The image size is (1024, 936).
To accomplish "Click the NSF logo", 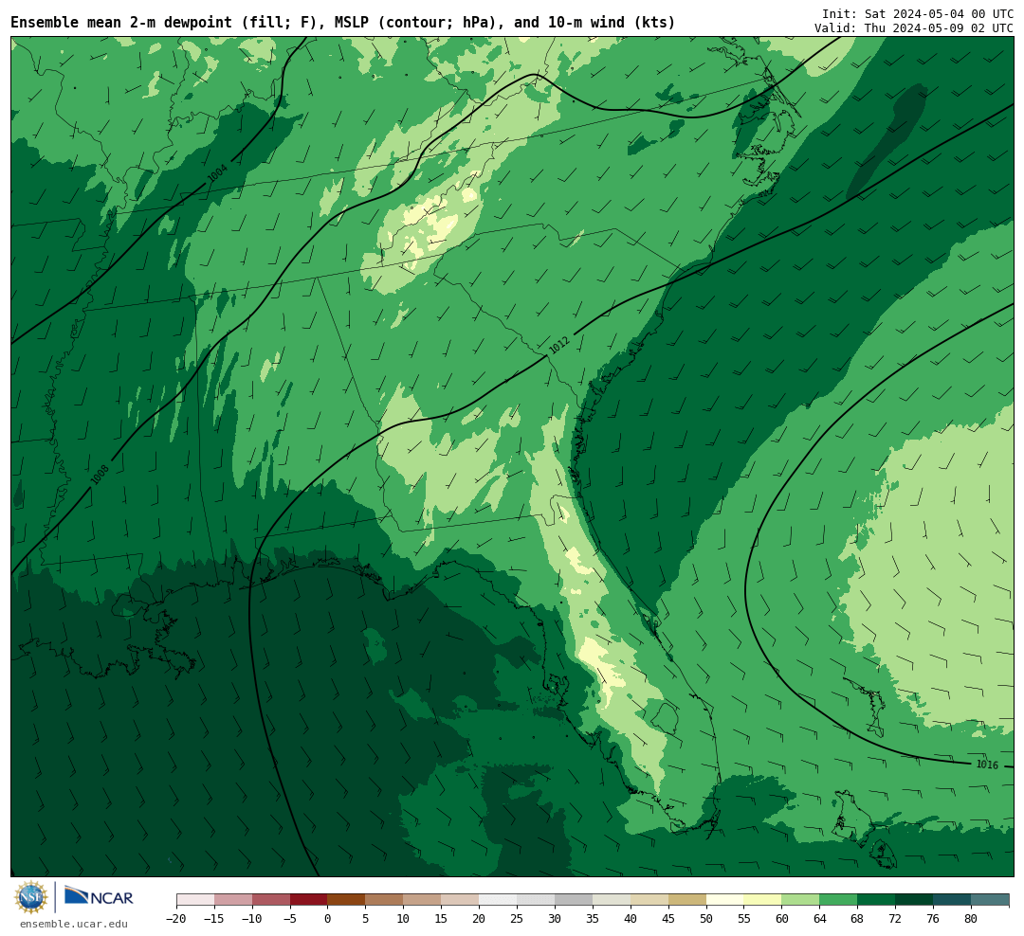I will click(31, 897).
